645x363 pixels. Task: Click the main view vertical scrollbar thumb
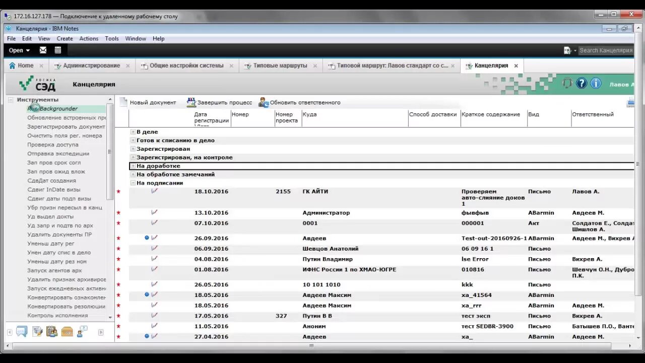tap(638, 163)
